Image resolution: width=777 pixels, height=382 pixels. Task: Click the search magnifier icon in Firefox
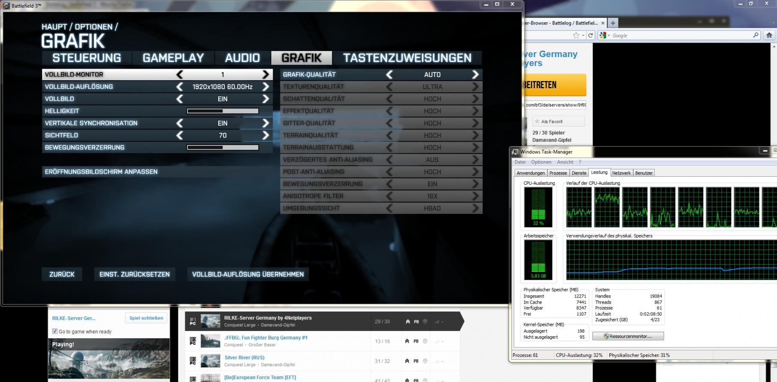click(x=756, y=35)
